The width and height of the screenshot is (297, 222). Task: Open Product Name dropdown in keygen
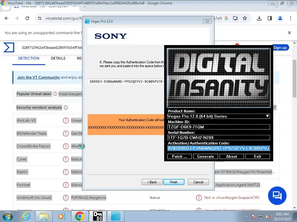coord(219,116)
